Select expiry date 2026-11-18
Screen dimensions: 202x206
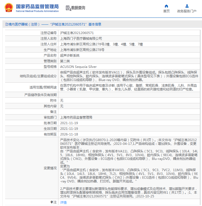tap(69, 134)
